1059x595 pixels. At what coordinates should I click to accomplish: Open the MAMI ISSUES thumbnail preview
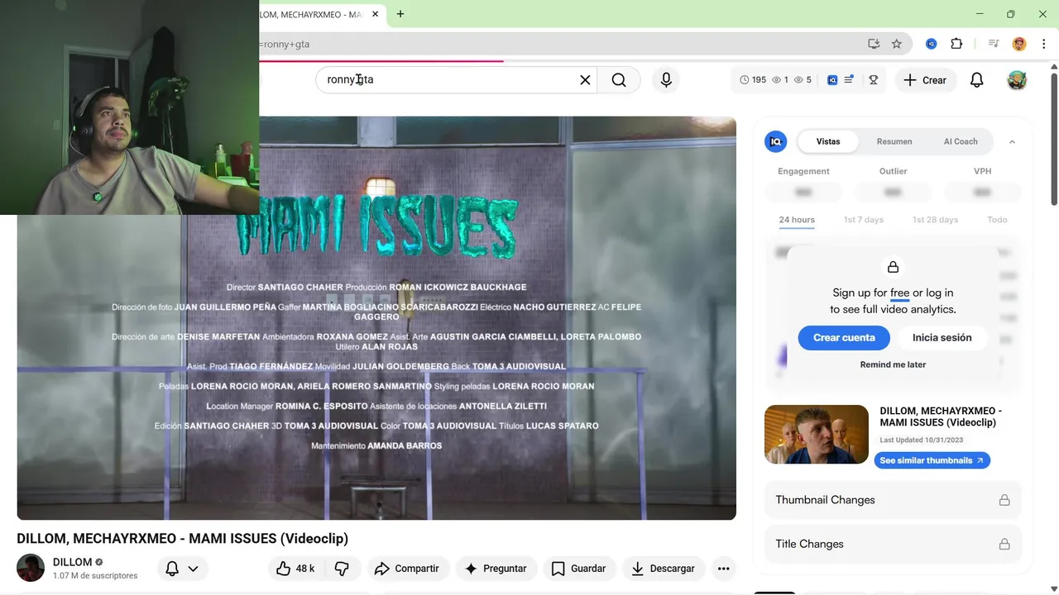pos(817,434)
